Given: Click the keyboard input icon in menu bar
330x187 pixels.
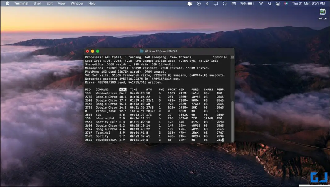Looking at the screenshot, I should pos(233,3).
